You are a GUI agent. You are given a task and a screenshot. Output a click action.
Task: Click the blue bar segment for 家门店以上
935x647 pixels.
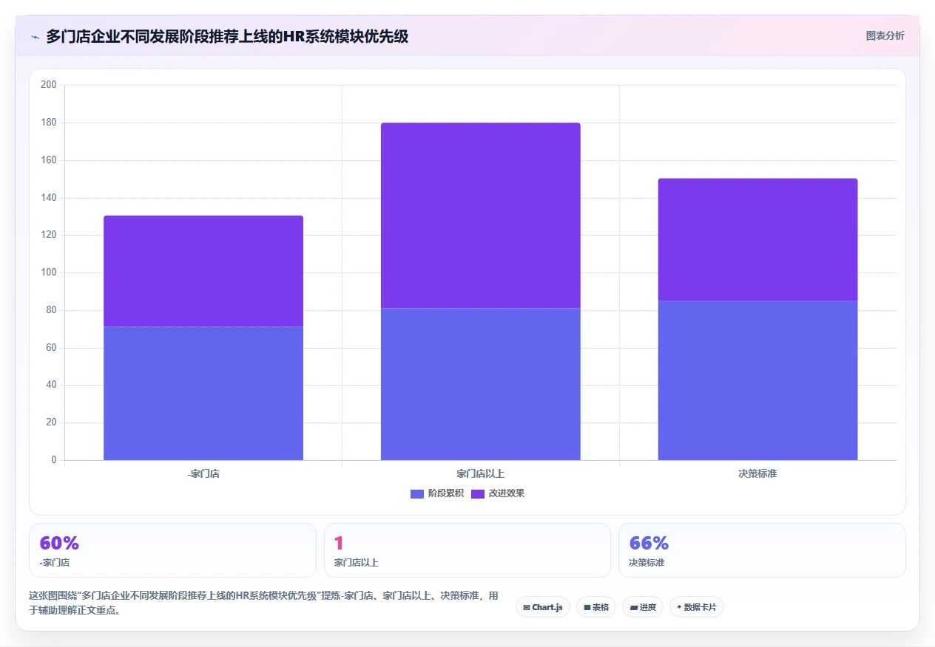click(481, 384)
